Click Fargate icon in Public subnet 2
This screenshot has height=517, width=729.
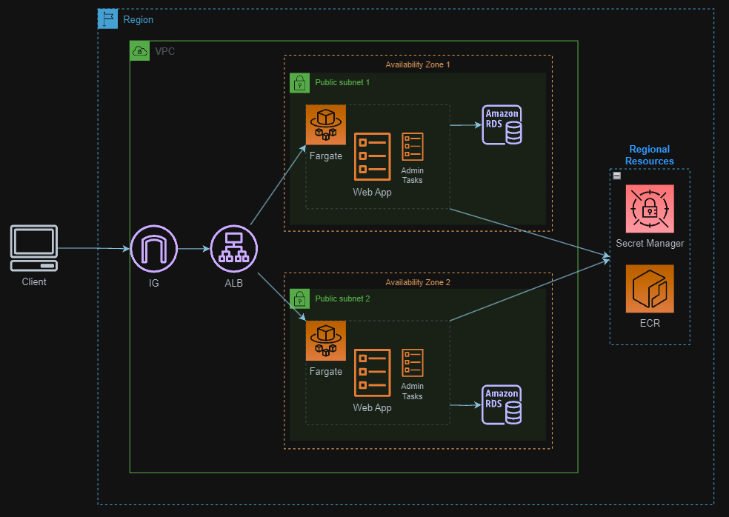pos(326,340)
